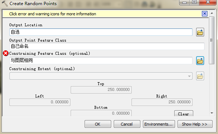Screen dimensions: 218x134
Task: Click the Output Location input field
Action: [101, 32]
